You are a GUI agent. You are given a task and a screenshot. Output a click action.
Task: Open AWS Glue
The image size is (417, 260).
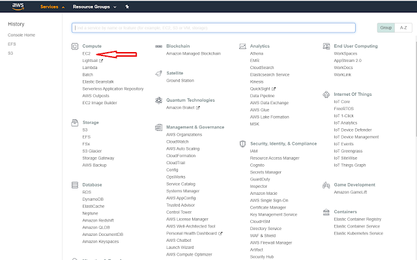pyautogui.click(x=259, y=110)
